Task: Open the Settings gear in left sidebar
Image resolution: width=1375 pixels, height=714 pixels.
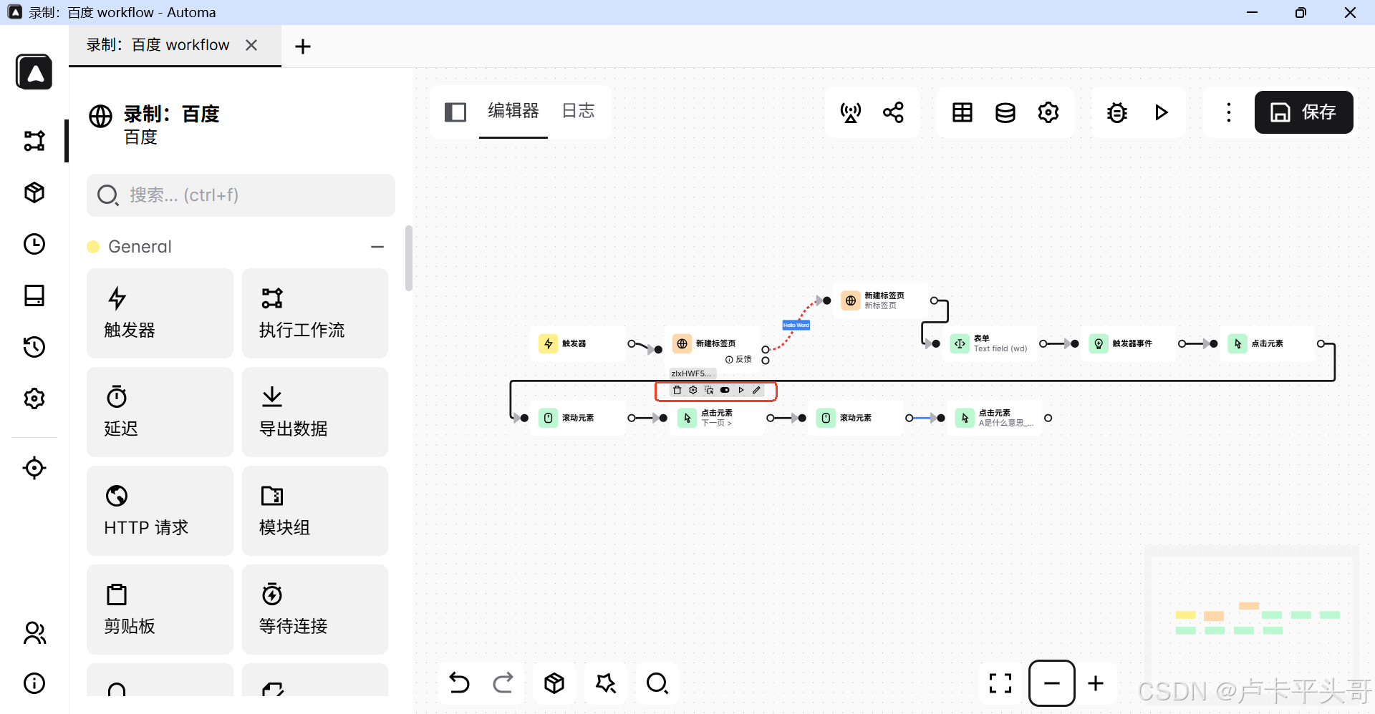Action: pos(34,398)
